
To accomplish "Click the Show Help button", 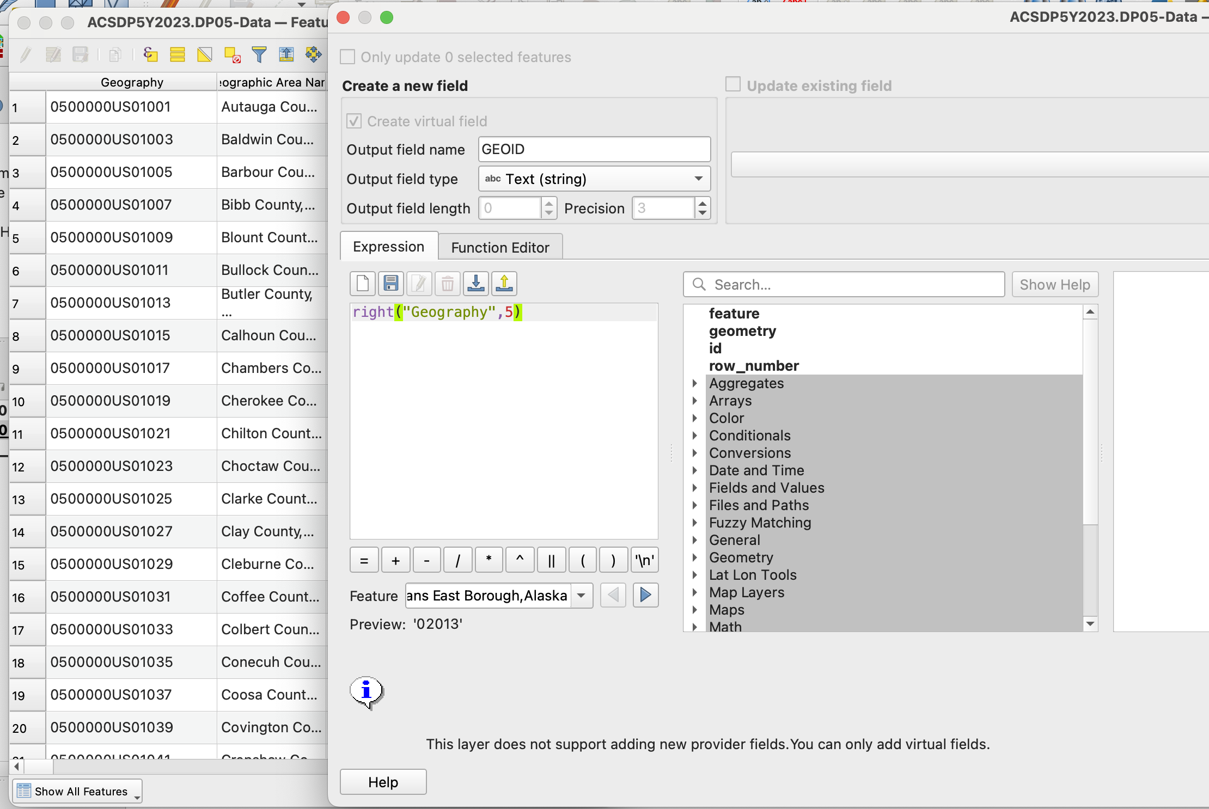I will pos(1054,284).
